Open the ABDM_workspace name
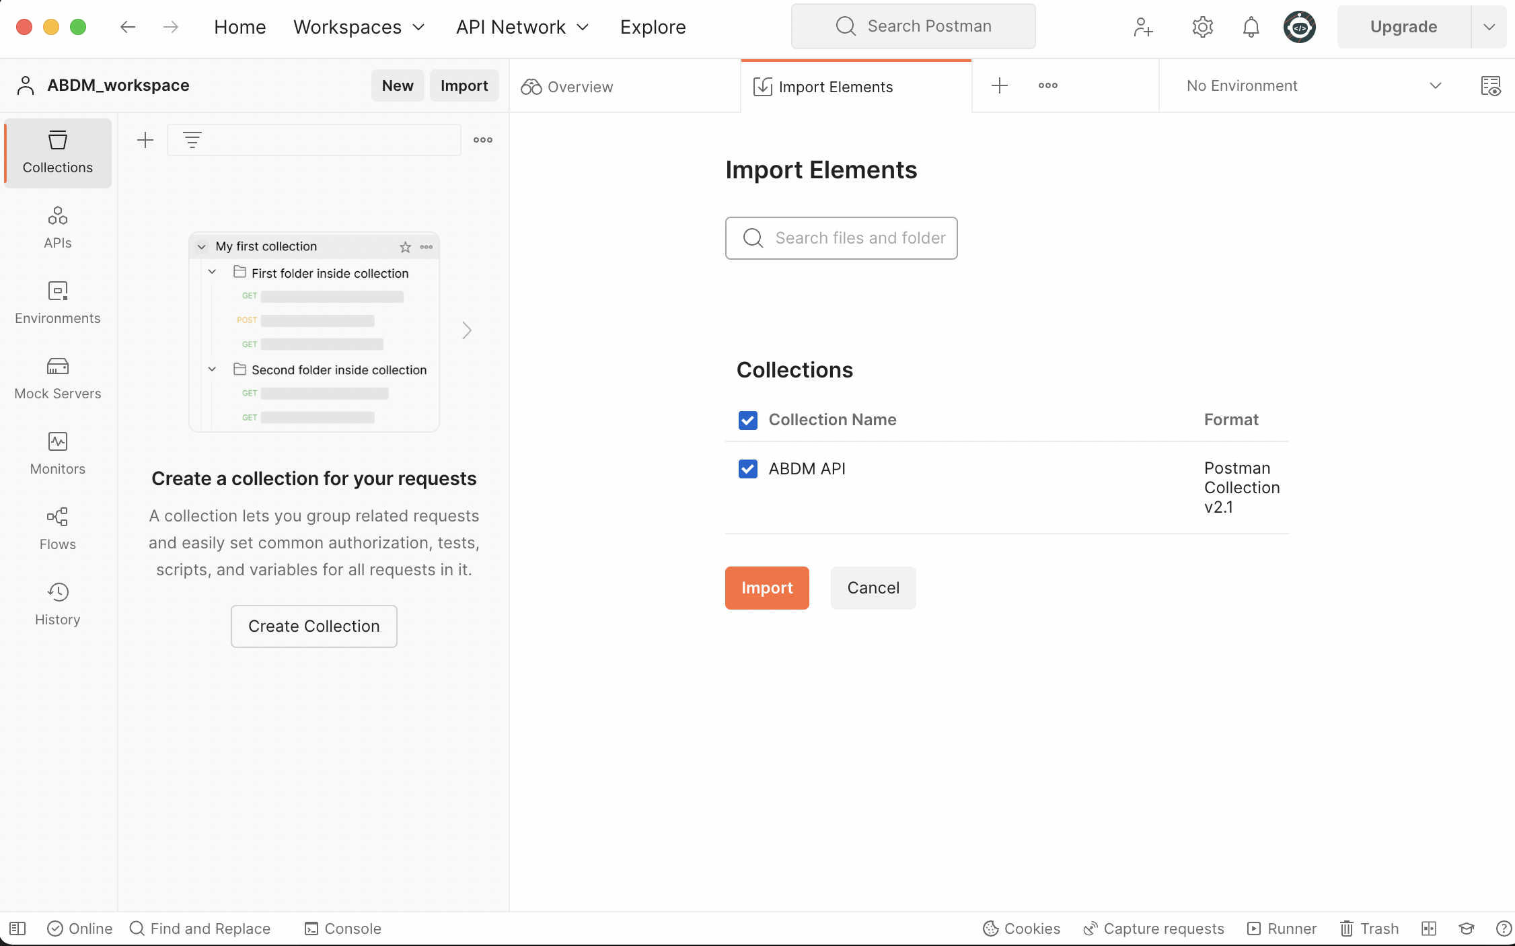 pos(118,85)
